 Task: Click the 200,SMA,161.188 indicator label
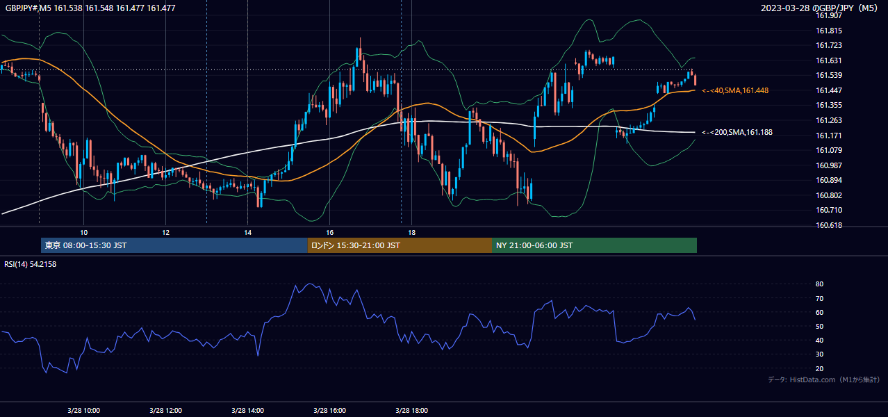click(x=737, y=132)
